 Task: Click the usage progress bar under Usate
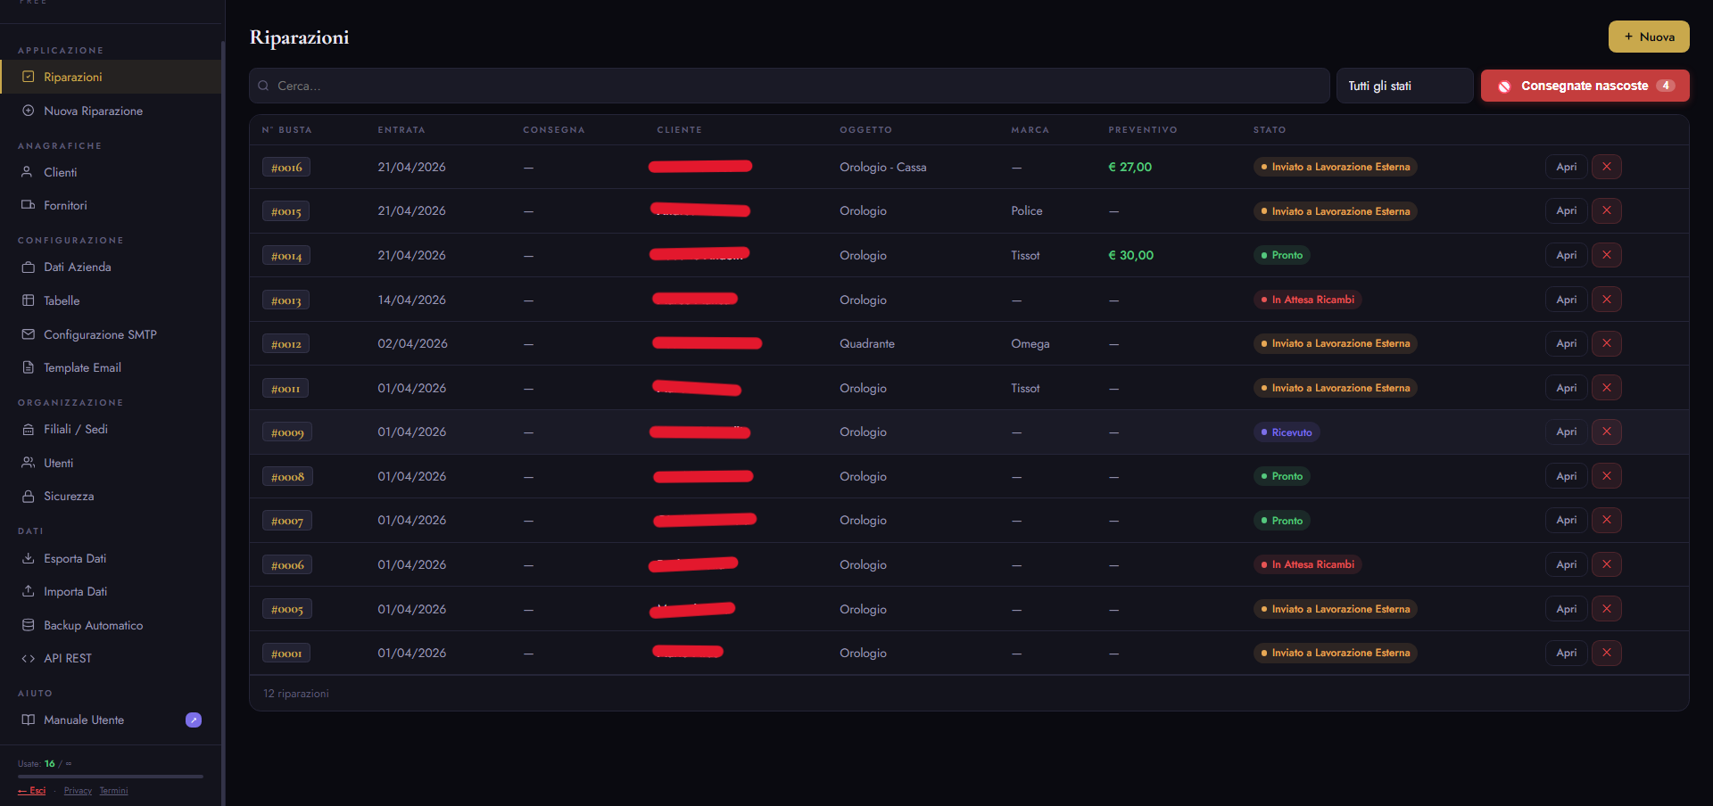click(111, 777)
